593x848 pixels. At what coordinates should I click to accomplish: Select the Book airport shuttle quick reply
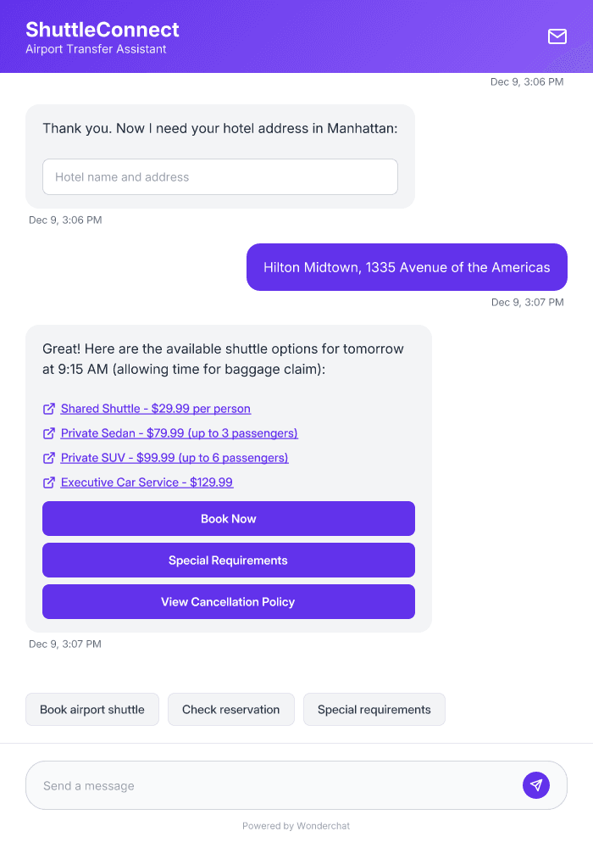(x=91, y=709)
